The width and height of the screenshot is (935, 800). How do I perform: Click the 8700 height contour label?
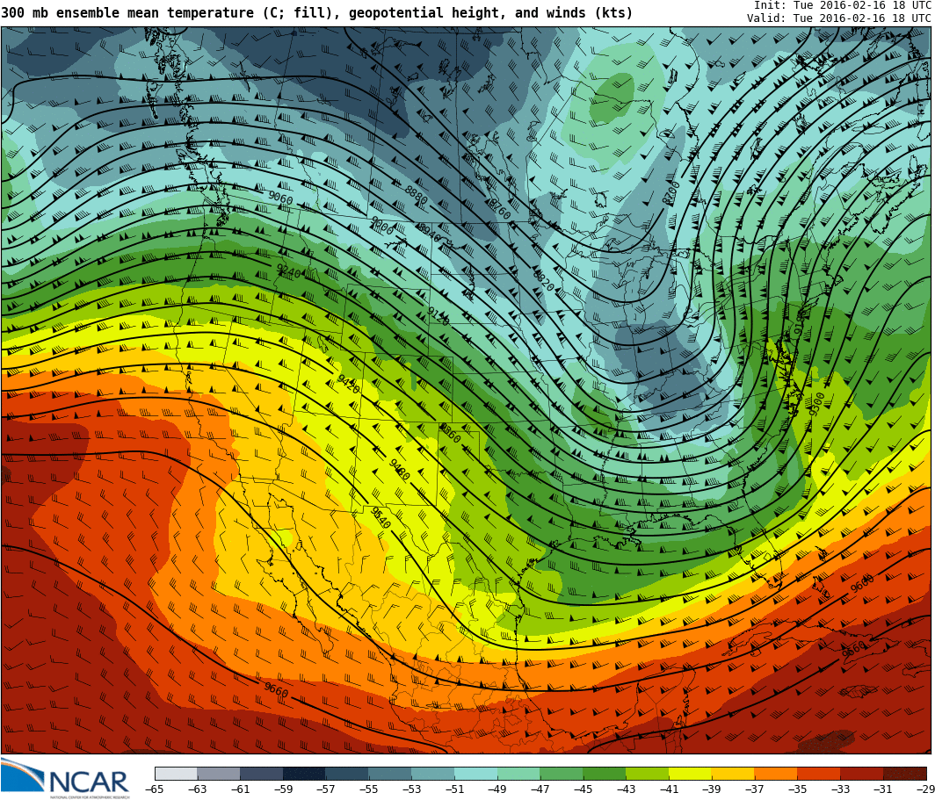[671, 194]
